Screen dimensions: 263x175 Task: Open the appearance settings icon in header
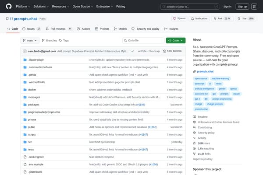(x=254, y=7)
